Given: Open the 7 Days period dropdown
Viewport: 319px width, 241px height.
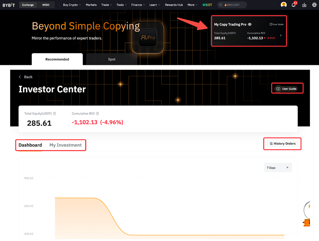Looking at the screenshot, I should click(278, 167).
